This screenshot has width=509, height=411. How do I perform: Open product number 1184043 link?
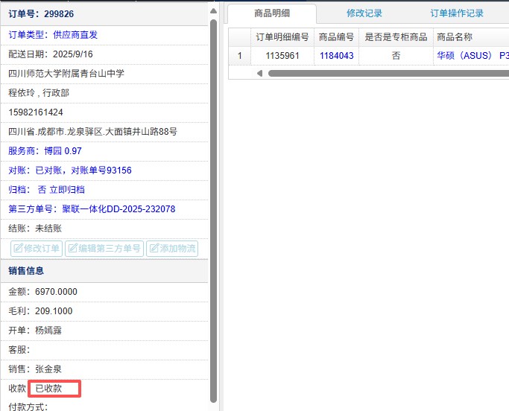coord(337,55)
